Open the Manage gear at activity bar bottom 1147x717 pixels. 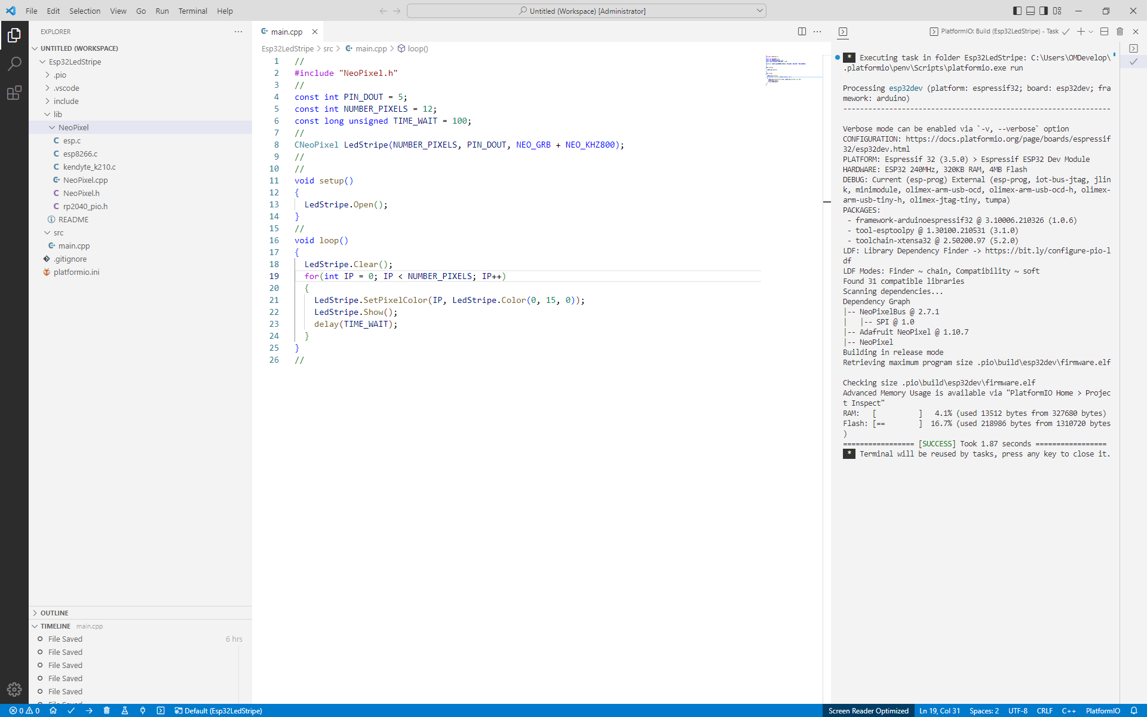[14, 689]
